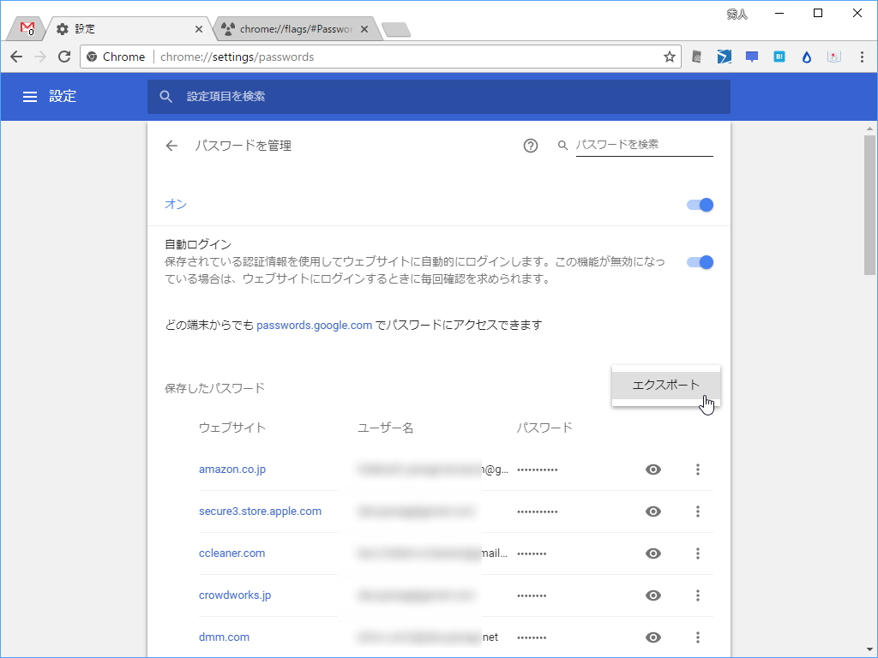Screen dimensions: 878x658
Task: Click the ウェブサイト column header
Action: coord(232,428)
